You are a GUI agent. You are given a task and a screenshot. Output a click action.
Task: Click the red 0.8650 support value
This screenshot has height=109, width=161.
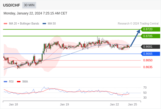pos(148,60)
